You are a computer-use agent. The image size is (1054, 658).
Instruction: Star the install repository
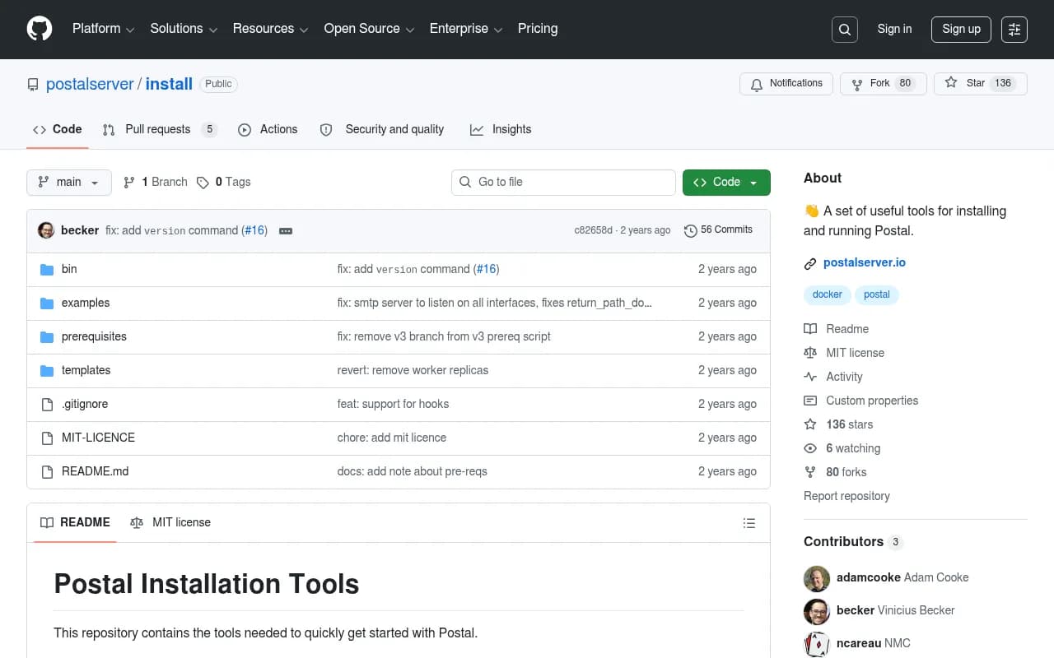pyautogui.click(x=981, y=84)
